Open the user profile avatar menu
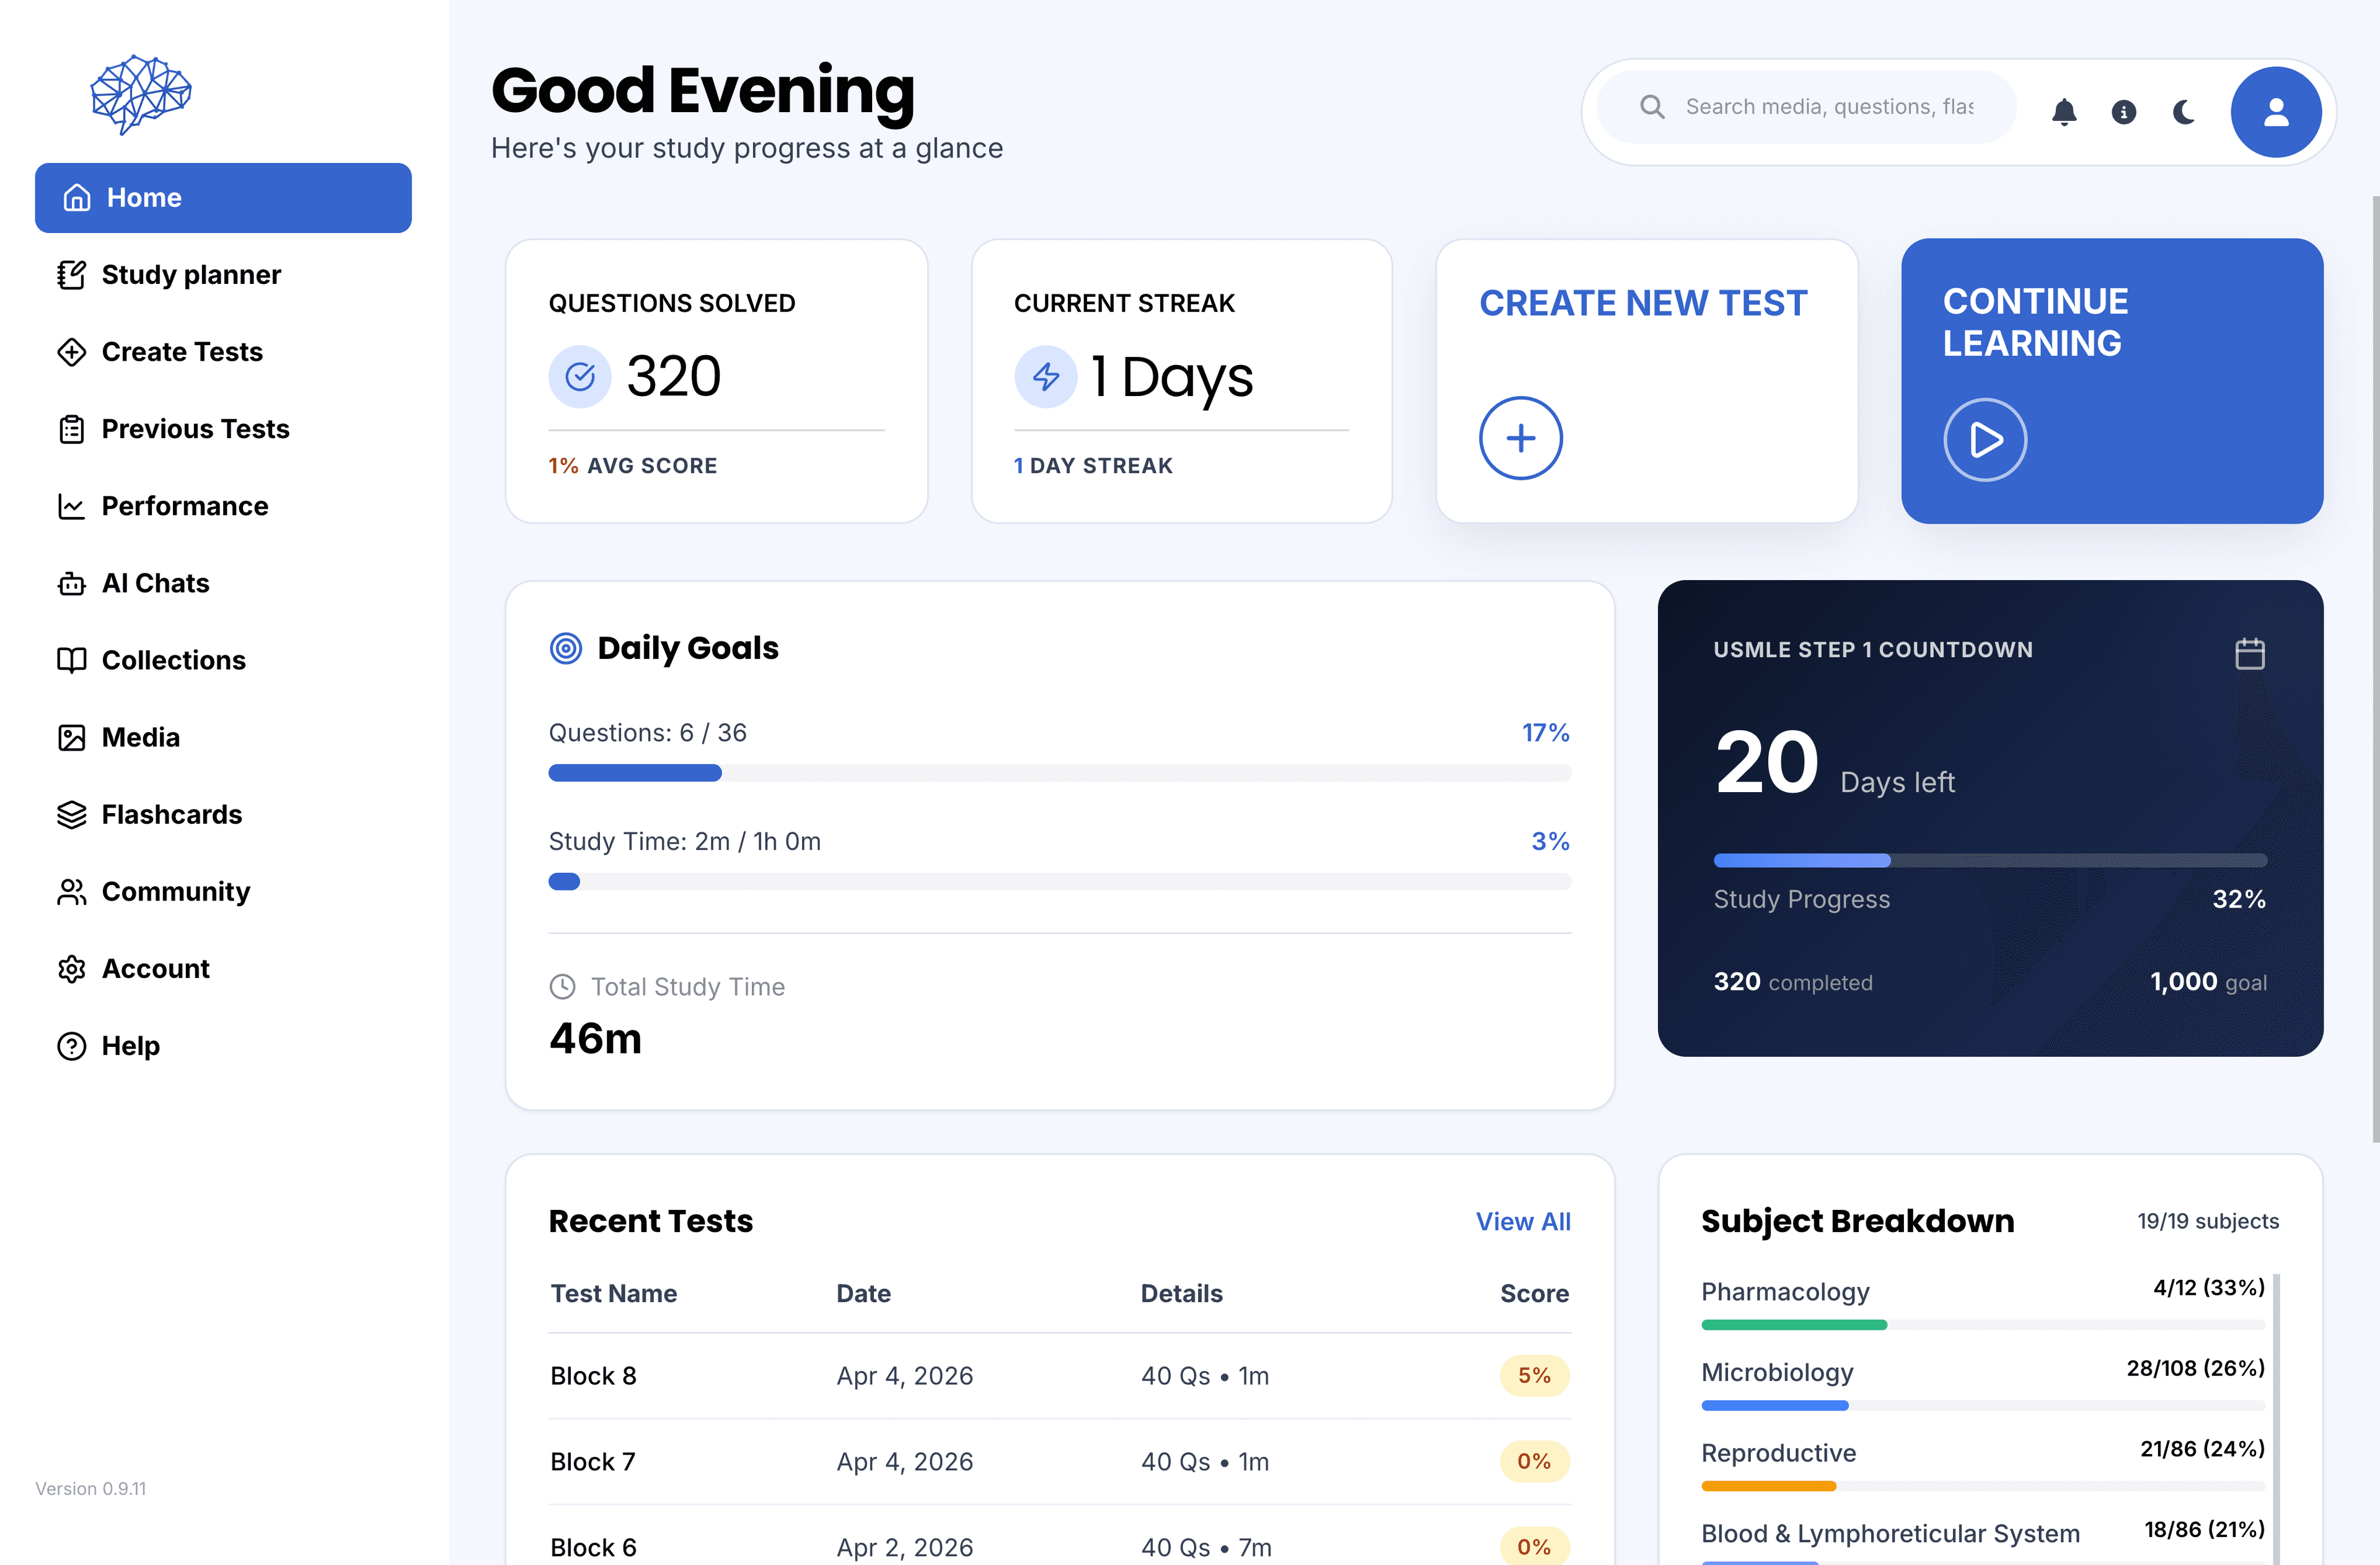Viewport: 2380px width, 1565px height. tap(2276, 112)
